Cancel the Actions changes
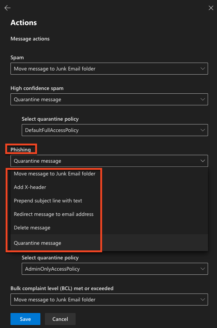The image size is (217, 328). 60,319
